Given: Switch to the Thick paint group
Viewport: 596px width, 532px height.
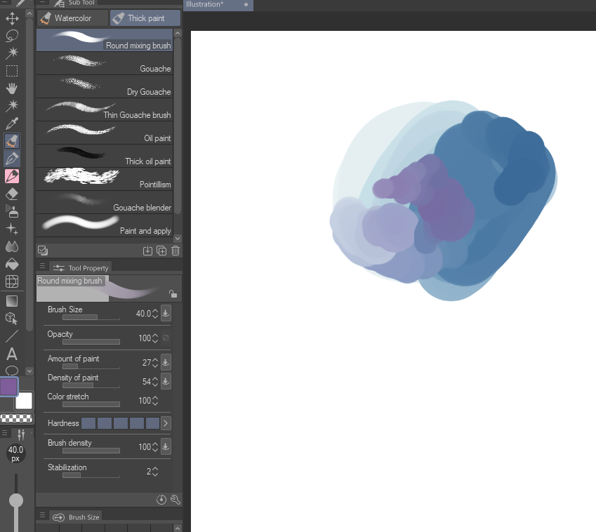Looking at the screenshot, I should (145, 18).
